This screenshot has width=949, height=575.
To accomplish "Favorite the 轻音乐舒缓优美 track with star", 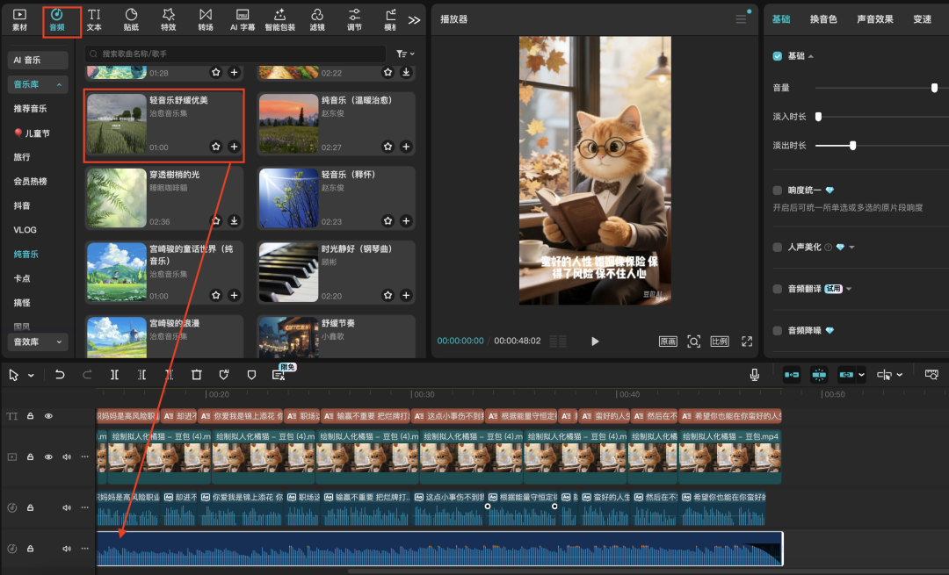I will click(215, 147).
